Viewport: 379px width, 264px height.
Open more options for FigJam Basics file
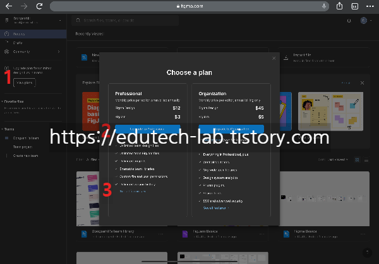262,234
